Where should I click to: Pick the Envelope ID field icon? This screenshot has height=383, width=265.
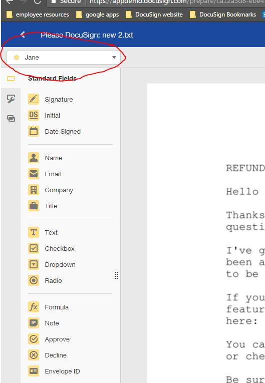[34, 371]
